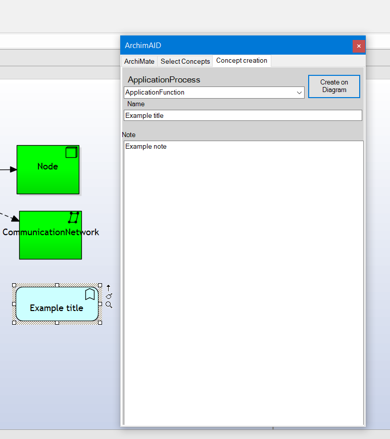This screenshot has height=439, width=390.
Task: Click the top-left resize handle of Example title
Action: click(14, 285)
